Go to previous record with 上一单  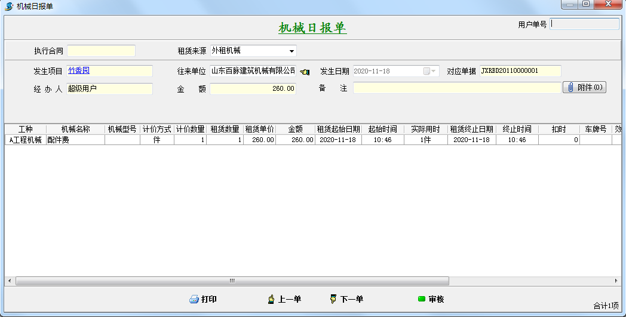284,299
